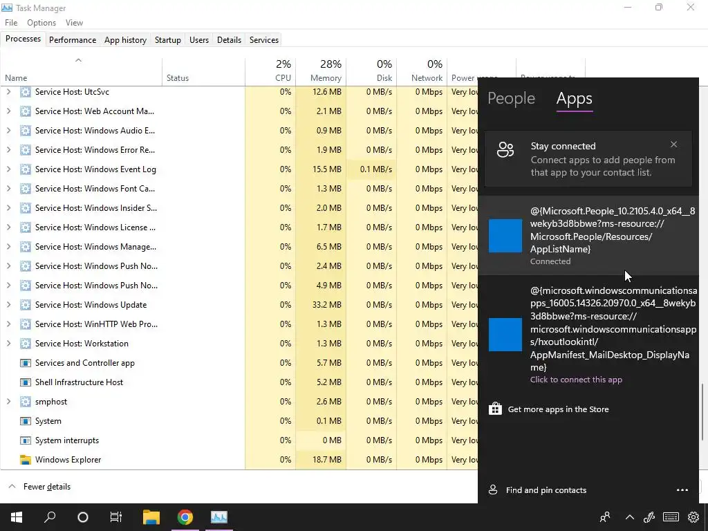The height and width of the screenshot is (531, 708).
Task: Click the blue windowscommunicationsapps Mail tile
Action: coord(505,335)
